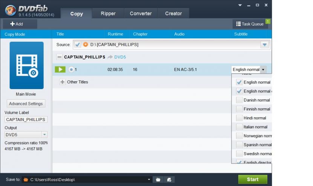Click the disc icon in Source field
The height and width of the screenshot is (186, 313).
pyautogui.click(x=86, y=45)
